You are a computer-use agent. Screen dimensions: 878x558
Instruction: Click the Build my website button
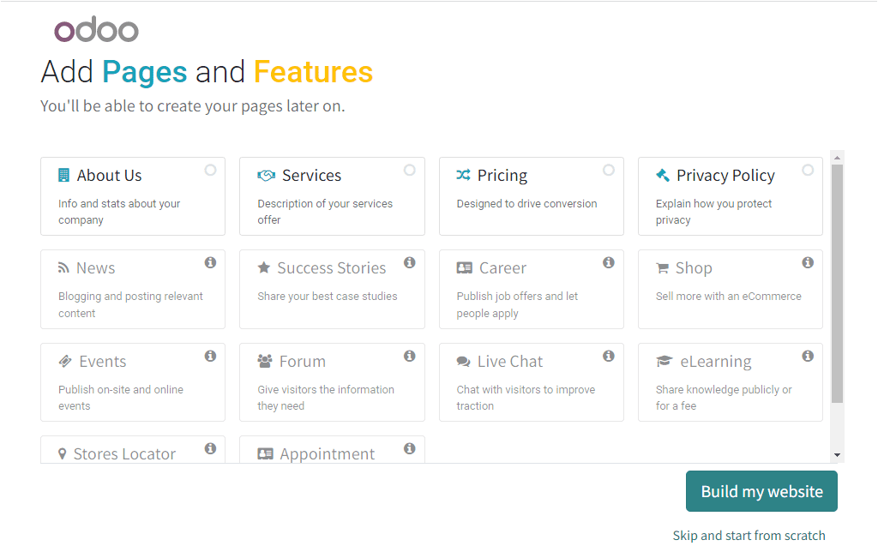coord(761,491)
